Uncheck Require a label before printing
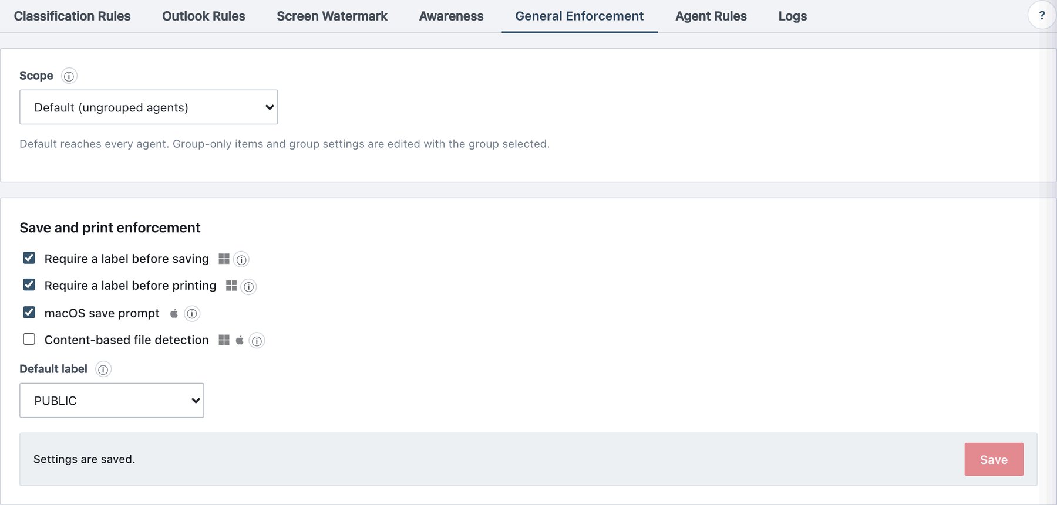This screenshot has width=1057, height=505. (29, 285)
